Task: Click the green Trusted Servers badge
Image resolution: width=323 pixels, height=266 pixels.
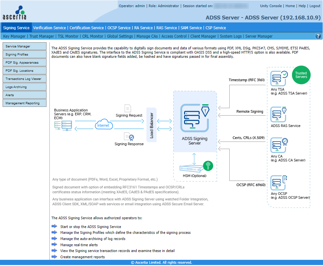Action: (x=301, y=75)
